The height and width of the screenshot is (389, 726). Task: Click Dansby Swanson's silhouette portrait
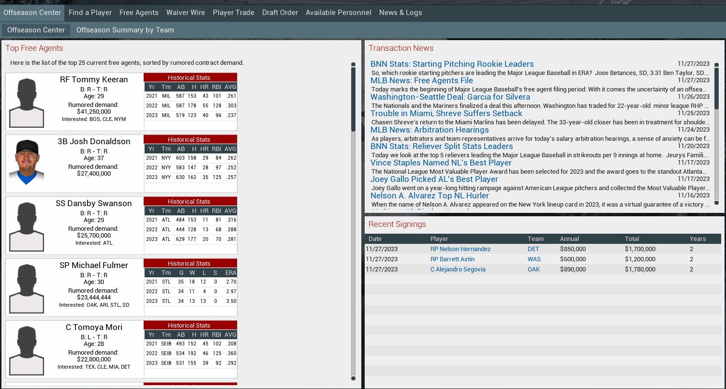[x=27, y=225]
